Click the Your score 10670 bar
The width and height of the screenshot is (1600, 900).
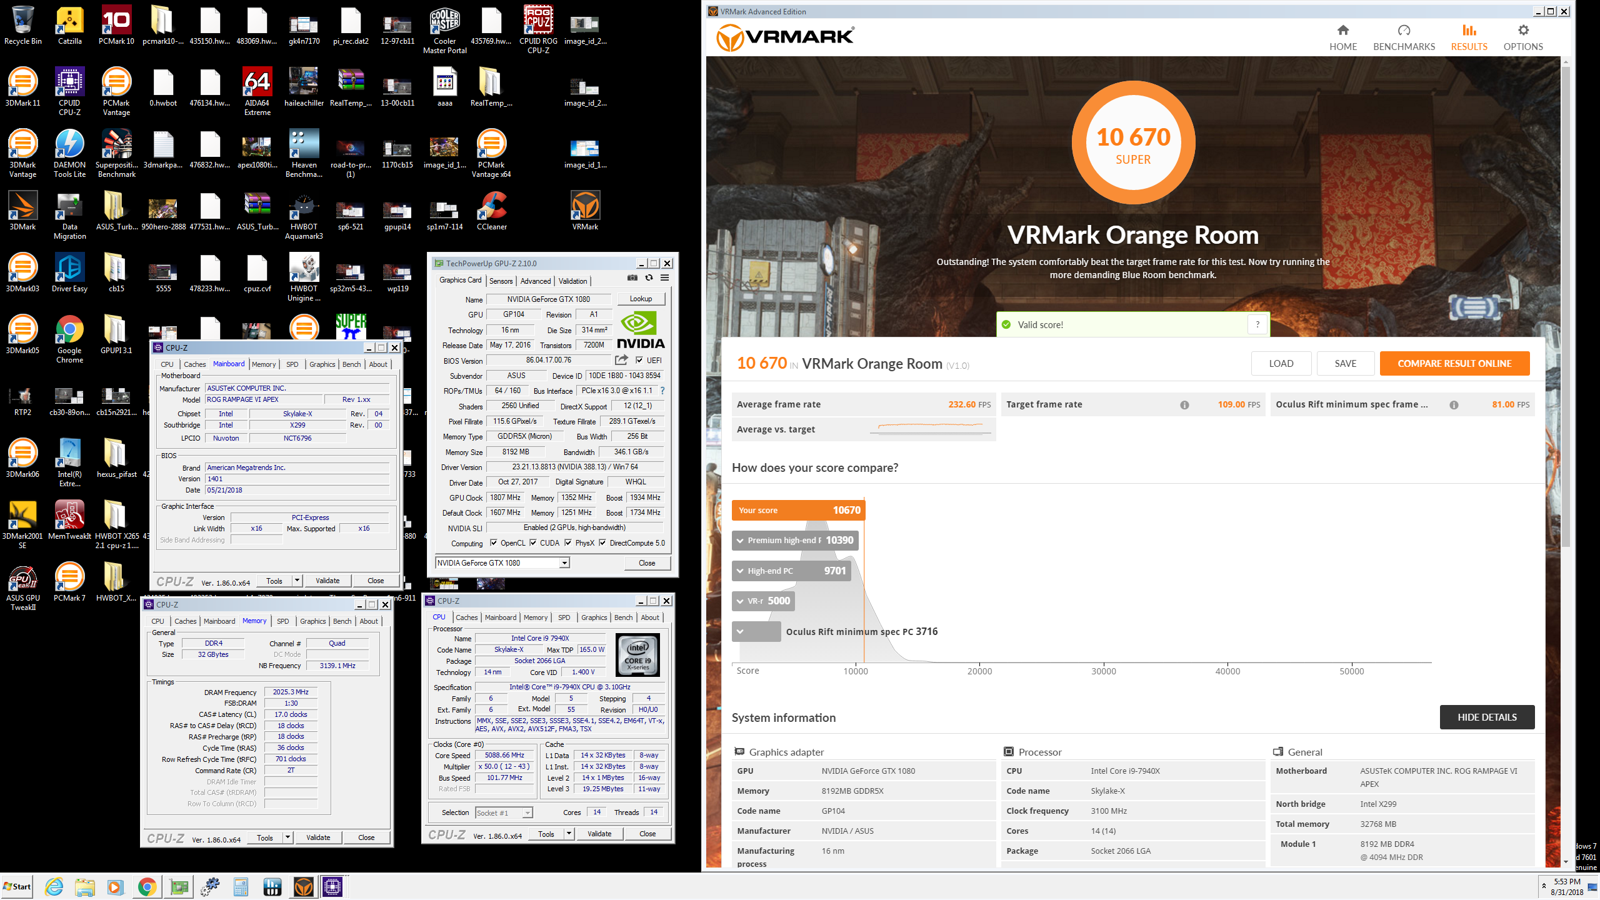click(x=798, y=511)
